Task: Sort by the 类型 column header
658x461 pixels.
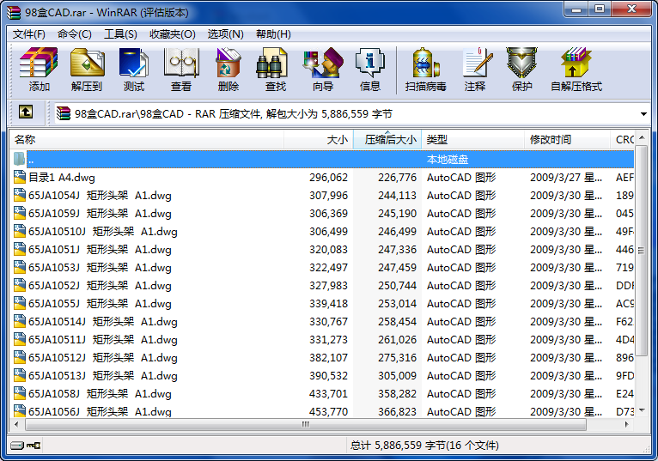Action: (473, 140)
